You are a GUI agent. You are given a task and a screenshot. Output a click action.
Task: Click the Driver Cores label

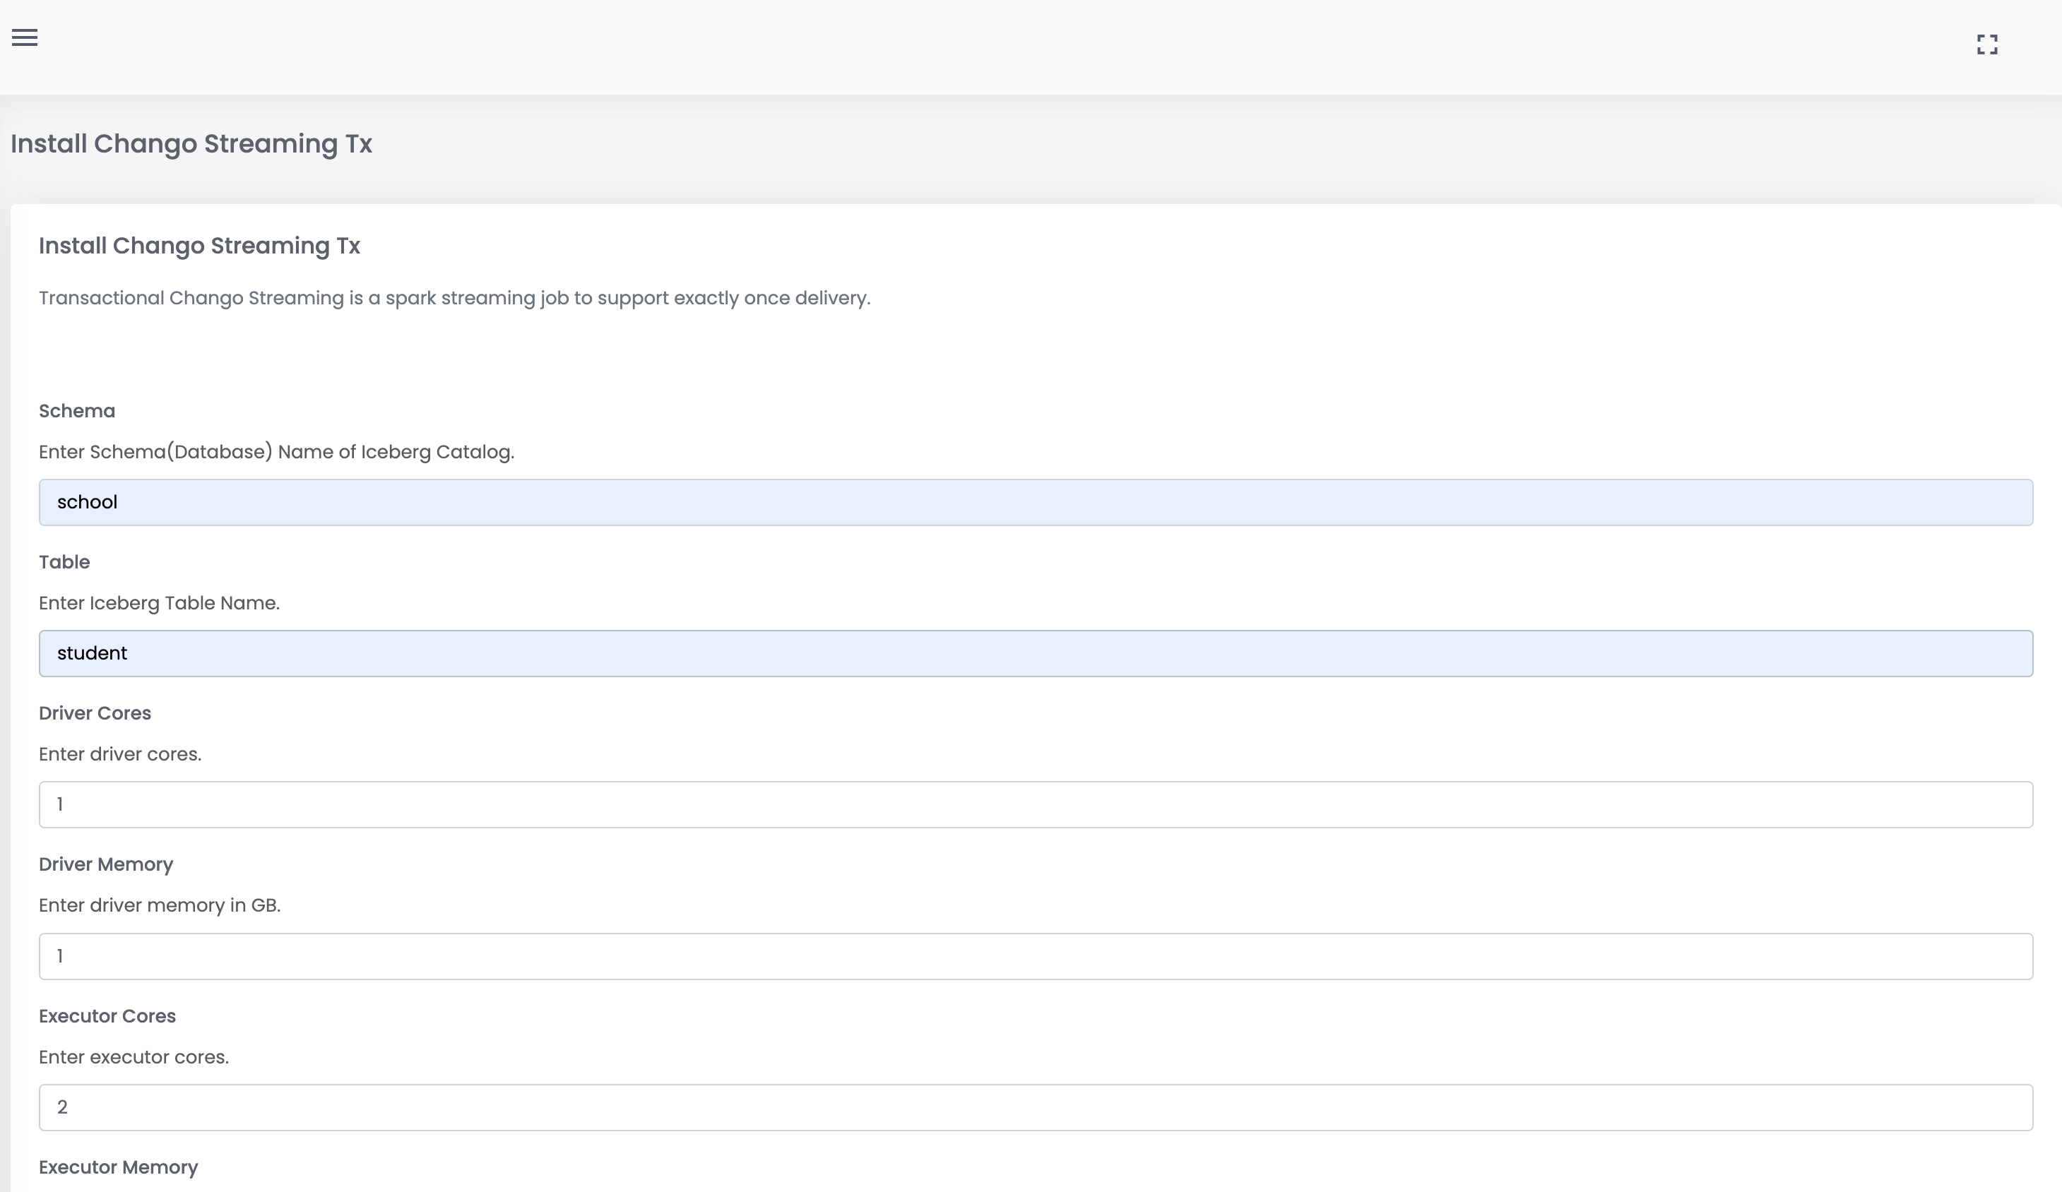[95, 713]
